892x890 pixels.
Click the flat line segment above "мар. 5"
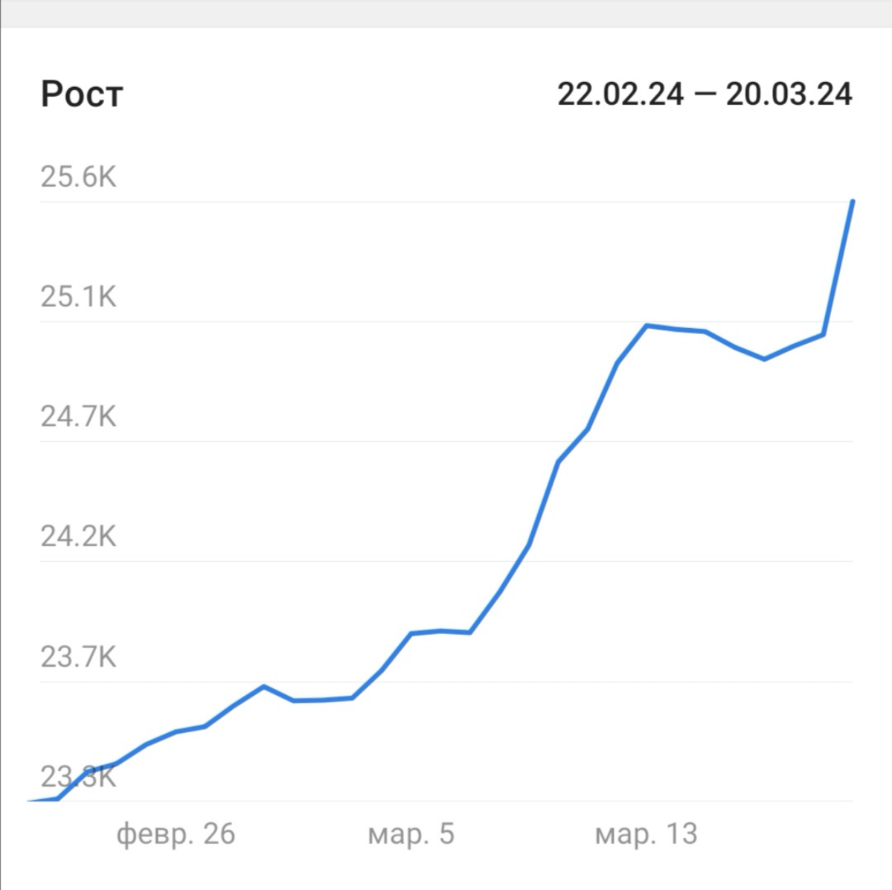(x=440, y=631)
